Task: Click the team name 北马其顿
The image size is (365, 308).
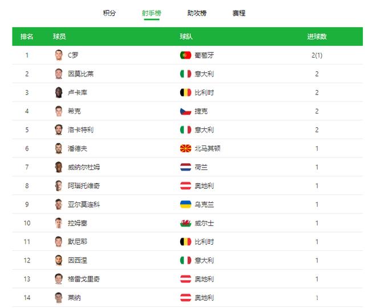Action: pyautogui.click(x=208, y=148)
